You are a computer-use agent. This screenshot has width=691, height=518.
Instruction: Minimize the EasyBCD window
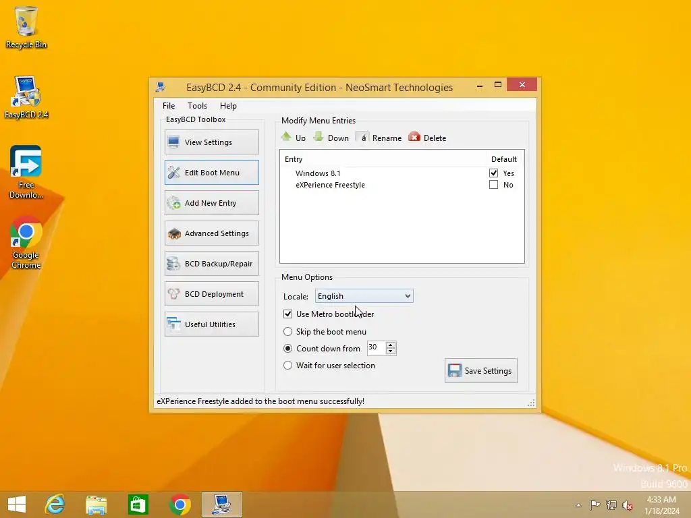[x=480, y=85]
